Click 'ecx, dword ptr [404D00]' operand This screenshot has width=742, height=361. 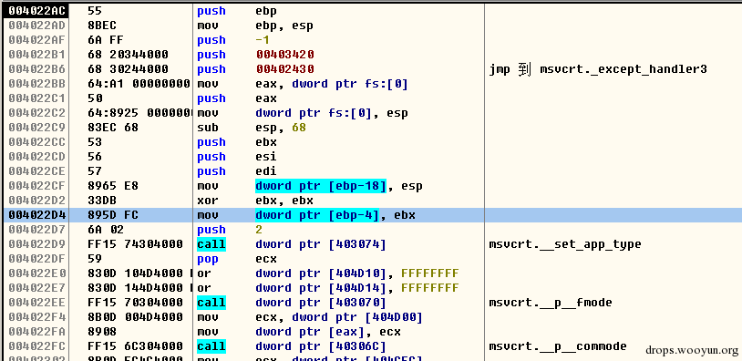pos(339,317)
